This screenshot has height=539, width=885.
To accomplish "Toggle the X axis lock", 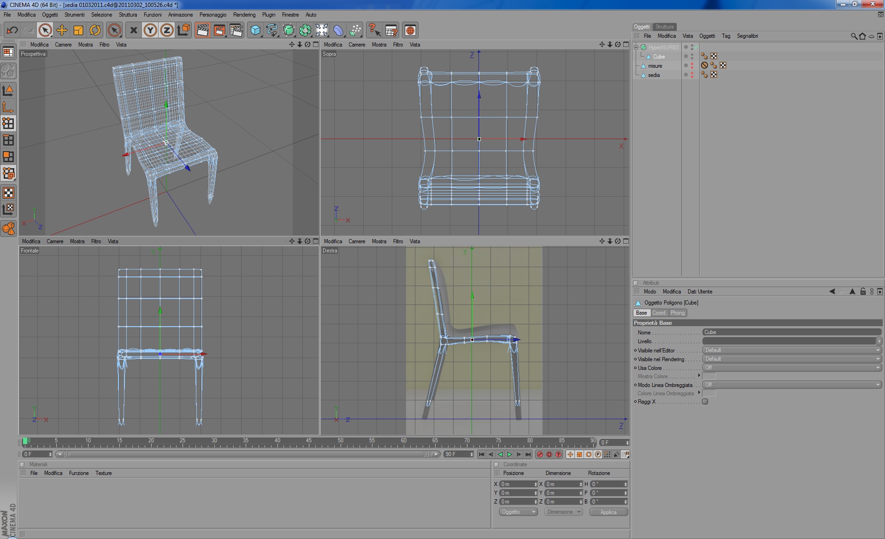I will (x=134, y=30).
